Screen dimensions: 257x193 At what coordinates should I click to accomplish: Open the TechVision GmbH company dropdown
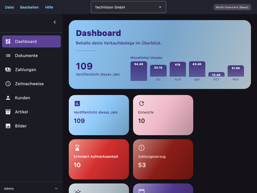[x=128, y=7]
